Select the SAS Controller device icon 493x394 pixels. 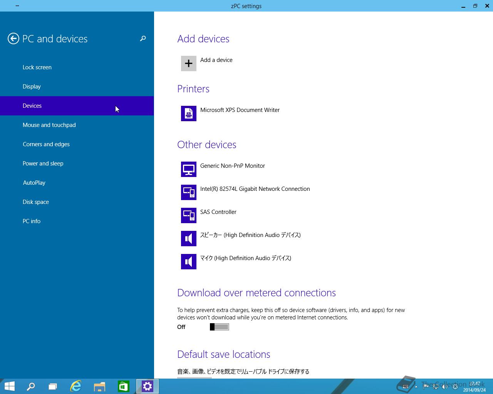point(189,215)
